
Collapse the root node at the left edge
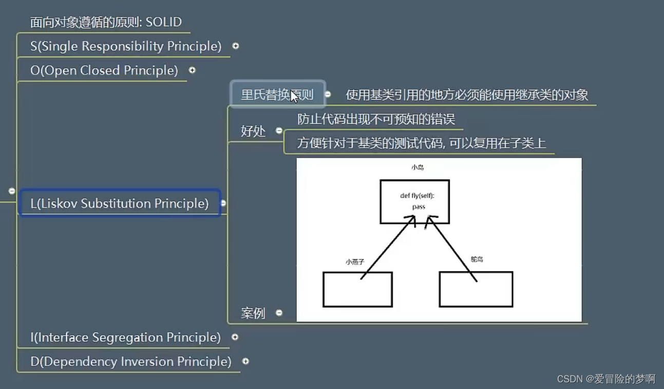pos(12,191)
